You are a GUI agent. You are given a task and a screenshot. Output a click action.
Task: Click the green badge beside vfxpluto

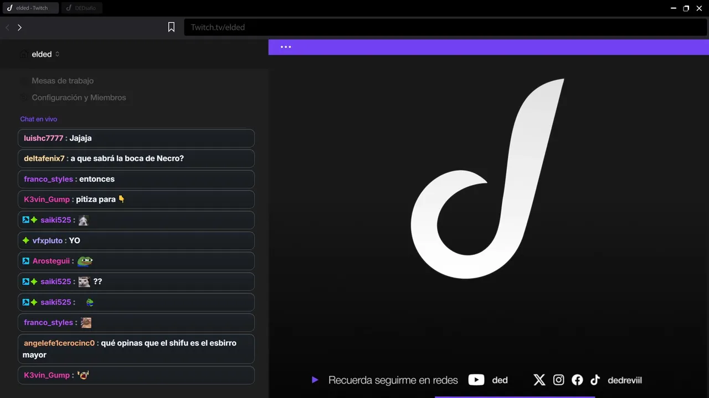click(x=26, y=240)
